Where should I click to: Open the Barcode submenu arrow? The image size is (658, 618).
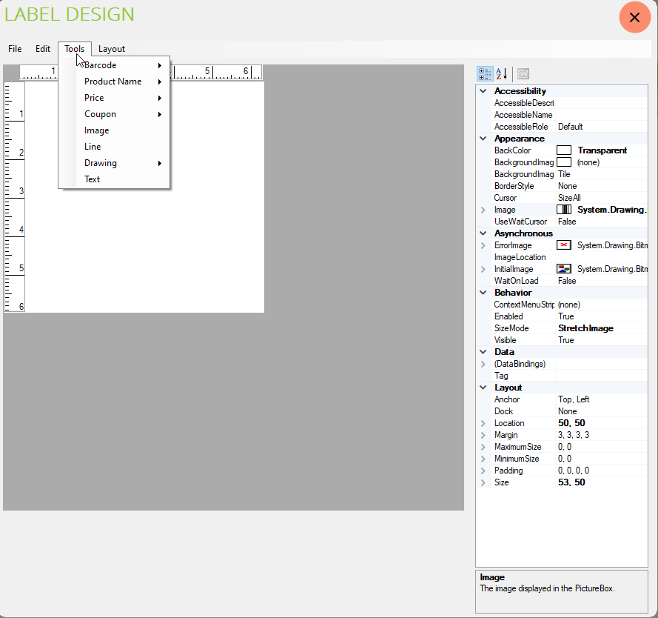[160, 65]
